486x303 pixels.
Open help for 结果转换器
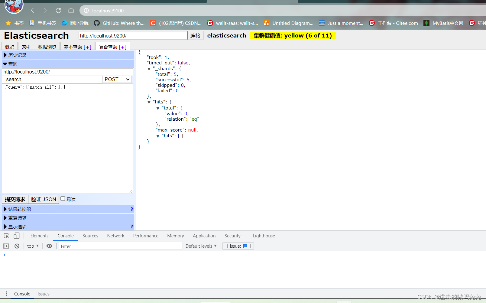(x=132, y=209)
